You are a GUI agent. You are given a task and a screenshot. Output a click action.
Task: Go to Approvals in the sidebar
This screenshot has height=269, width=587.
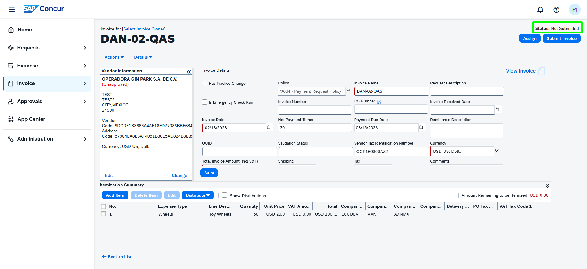point(30,101)
